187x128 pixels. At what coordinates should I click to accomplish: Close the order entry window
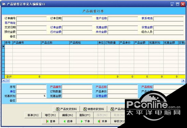(183, 4)
